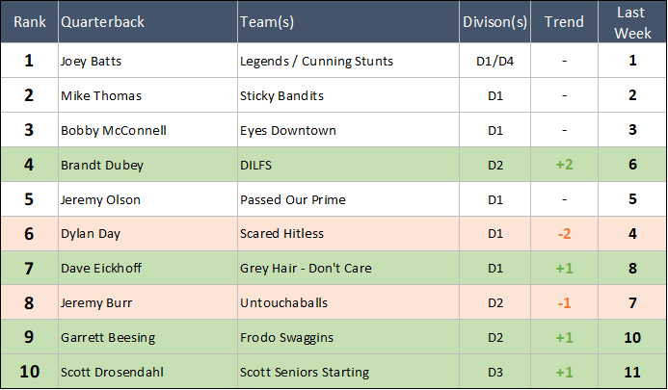Click the Grey Hair - Don't Care cell

point(305,269)
